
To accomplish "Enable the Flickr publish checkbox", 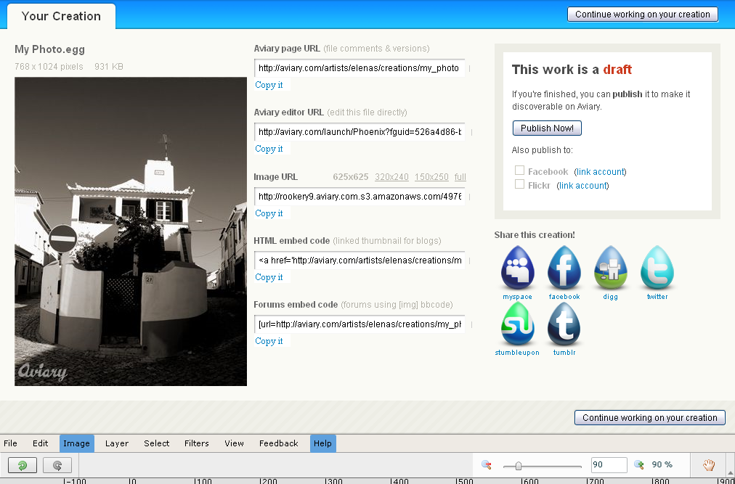I will [519, 184].
